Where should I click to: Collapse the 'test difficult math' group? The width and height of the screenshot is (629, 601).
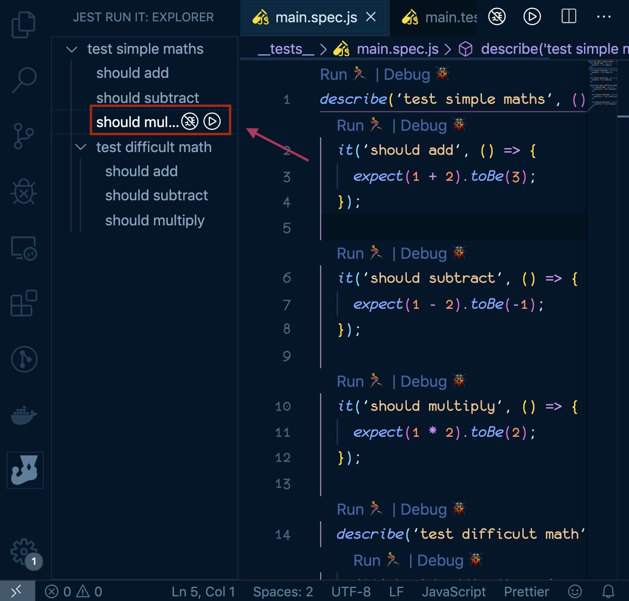81,147
